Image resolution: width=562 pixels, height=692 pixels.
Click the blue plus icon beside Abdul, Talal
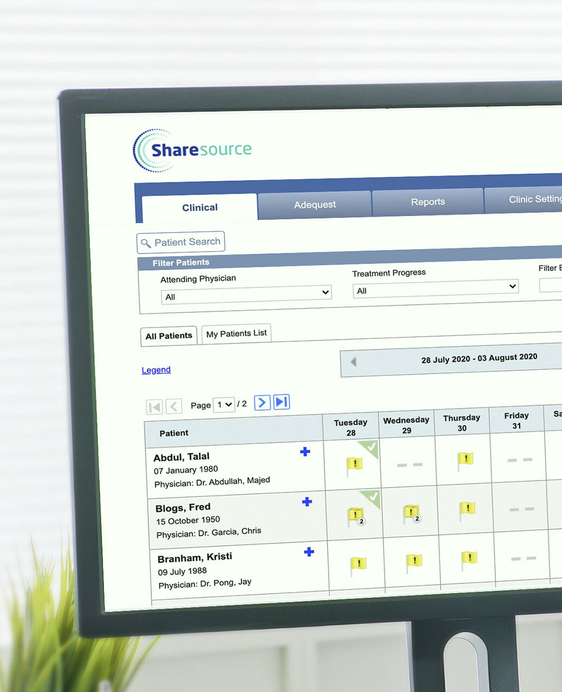point(305,452)
